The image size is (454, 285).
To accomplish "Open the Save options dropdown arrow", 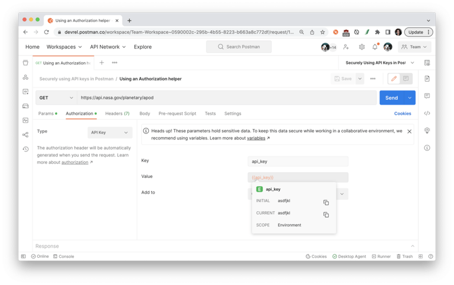I will click(360, 79).
